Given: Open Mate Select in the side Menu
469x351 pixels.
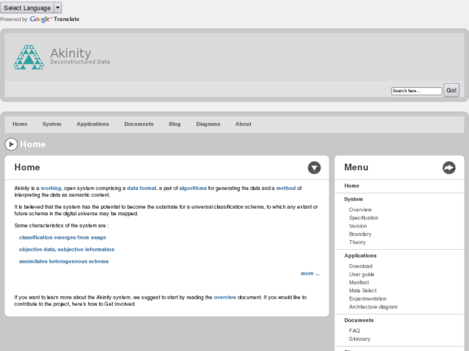Looking at the screenshot, I should click(x=363, y=290).
